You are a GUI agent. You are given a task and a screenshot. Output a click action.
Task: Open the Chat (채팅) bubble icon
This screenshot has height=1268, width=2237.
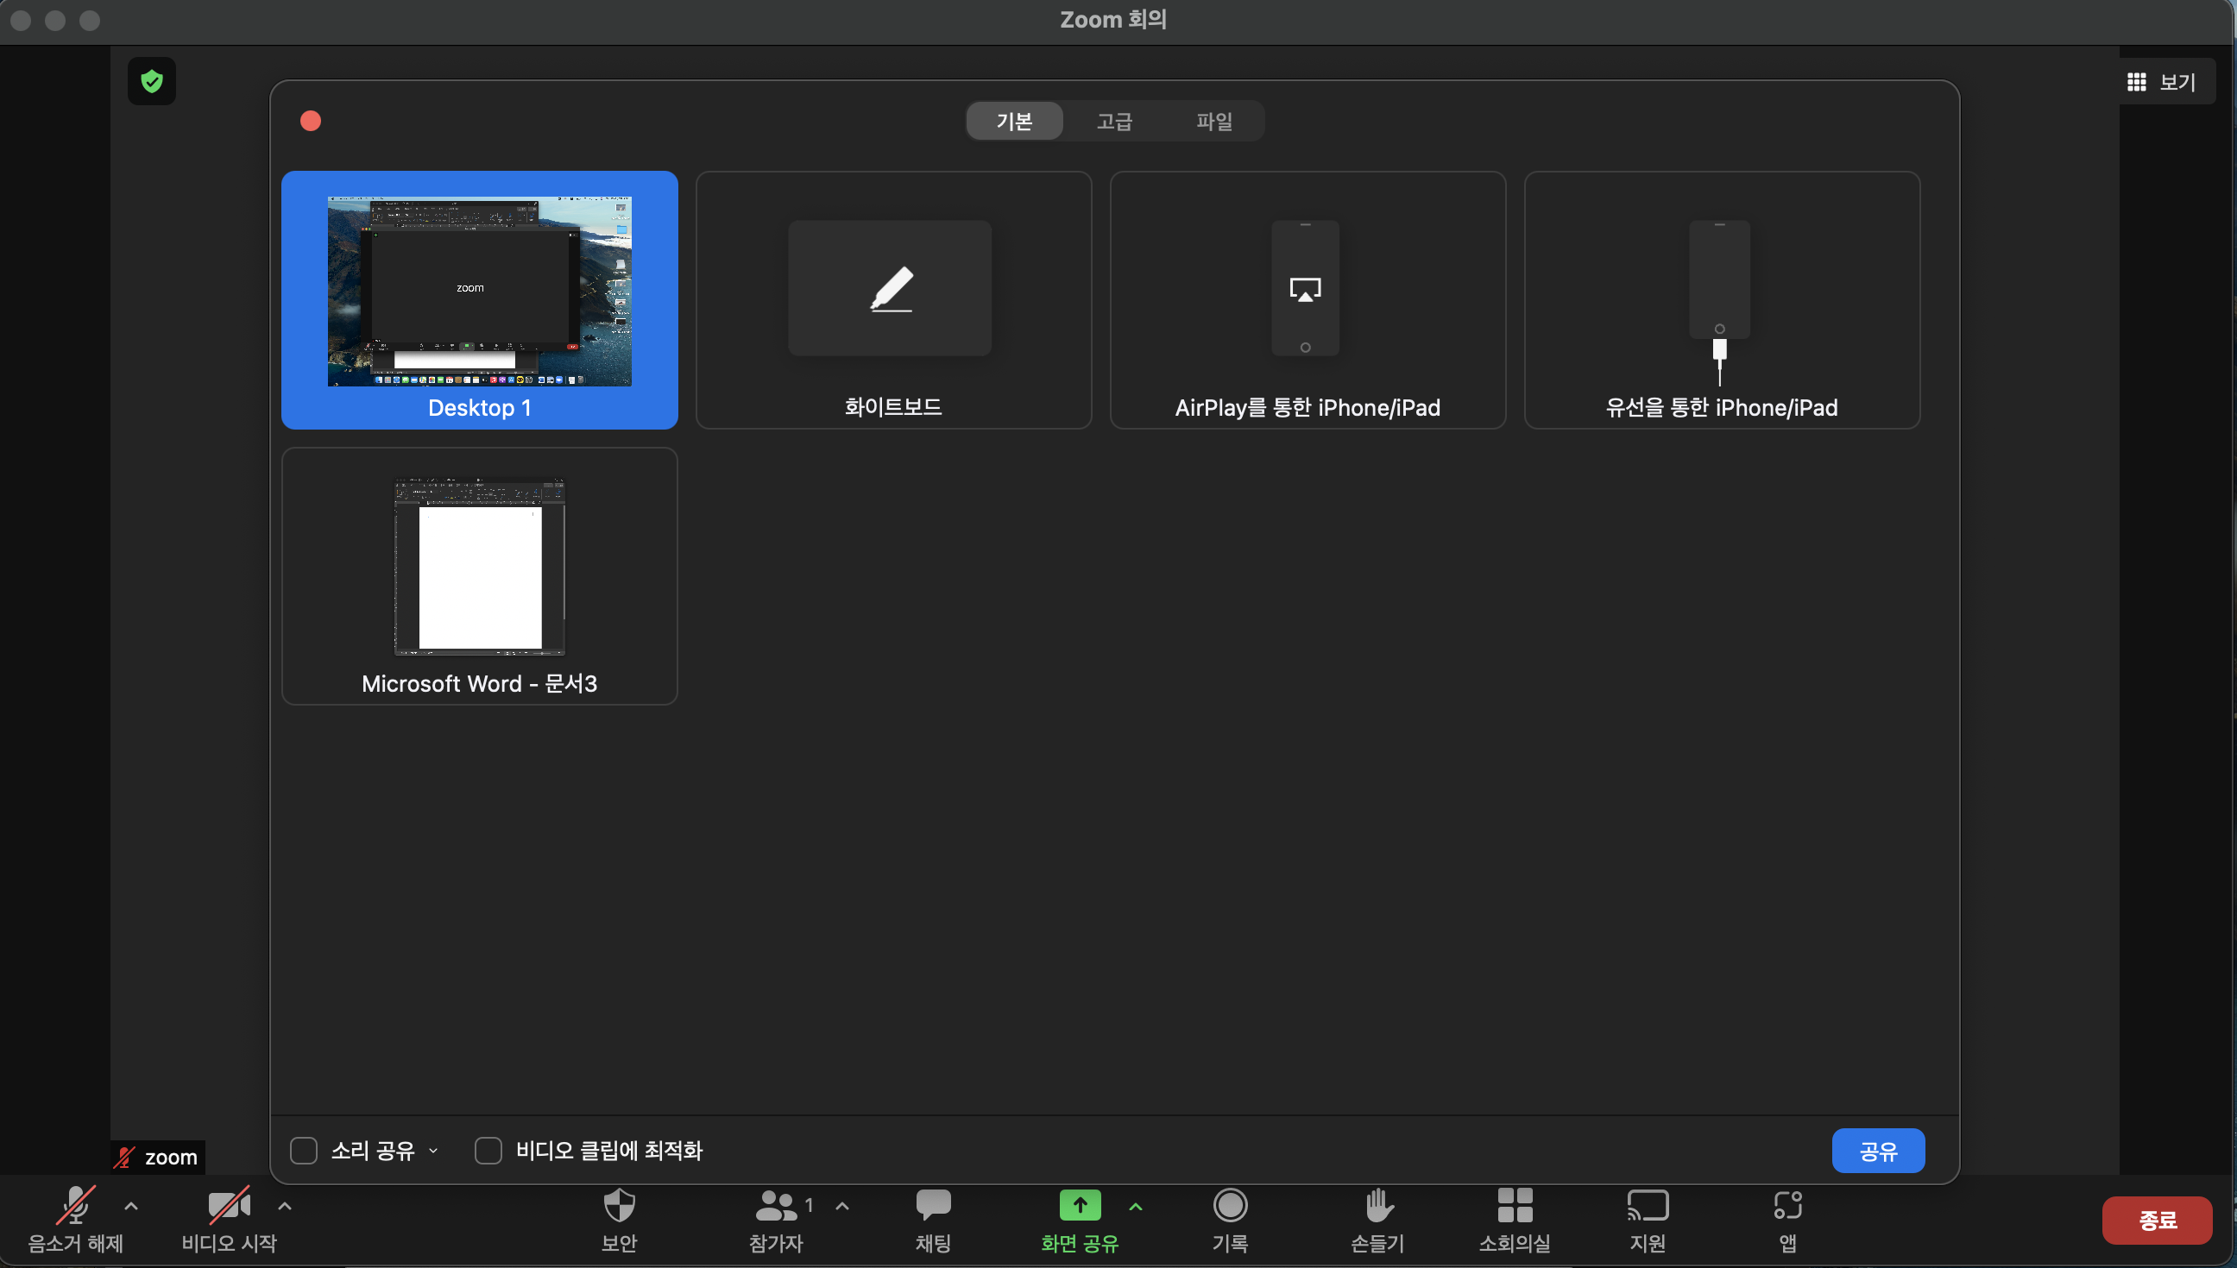pyautogui.click(x=933, y=1206)
